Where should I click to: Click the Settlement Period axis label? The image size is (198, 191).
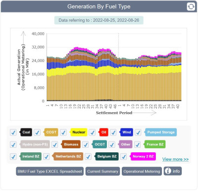click(x=114, y=113)
